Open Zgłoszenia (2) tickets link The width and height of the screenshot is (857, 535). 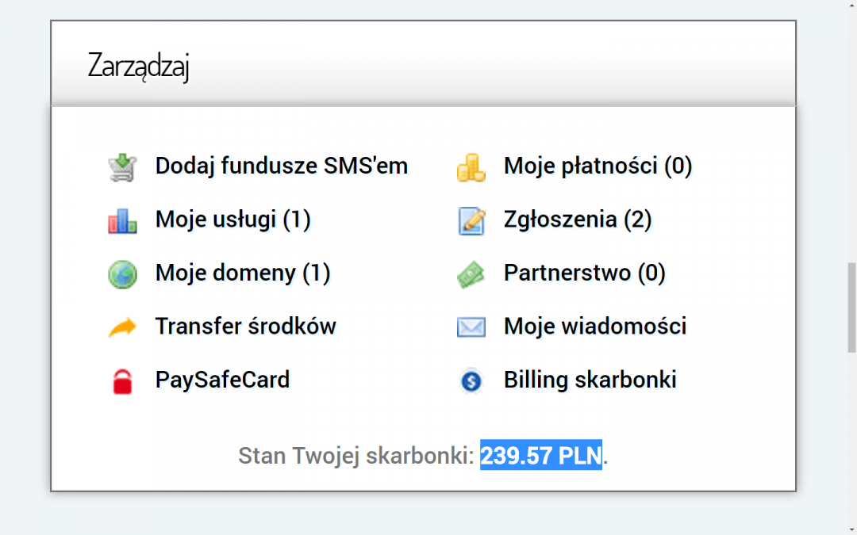(x=578, y=220)
